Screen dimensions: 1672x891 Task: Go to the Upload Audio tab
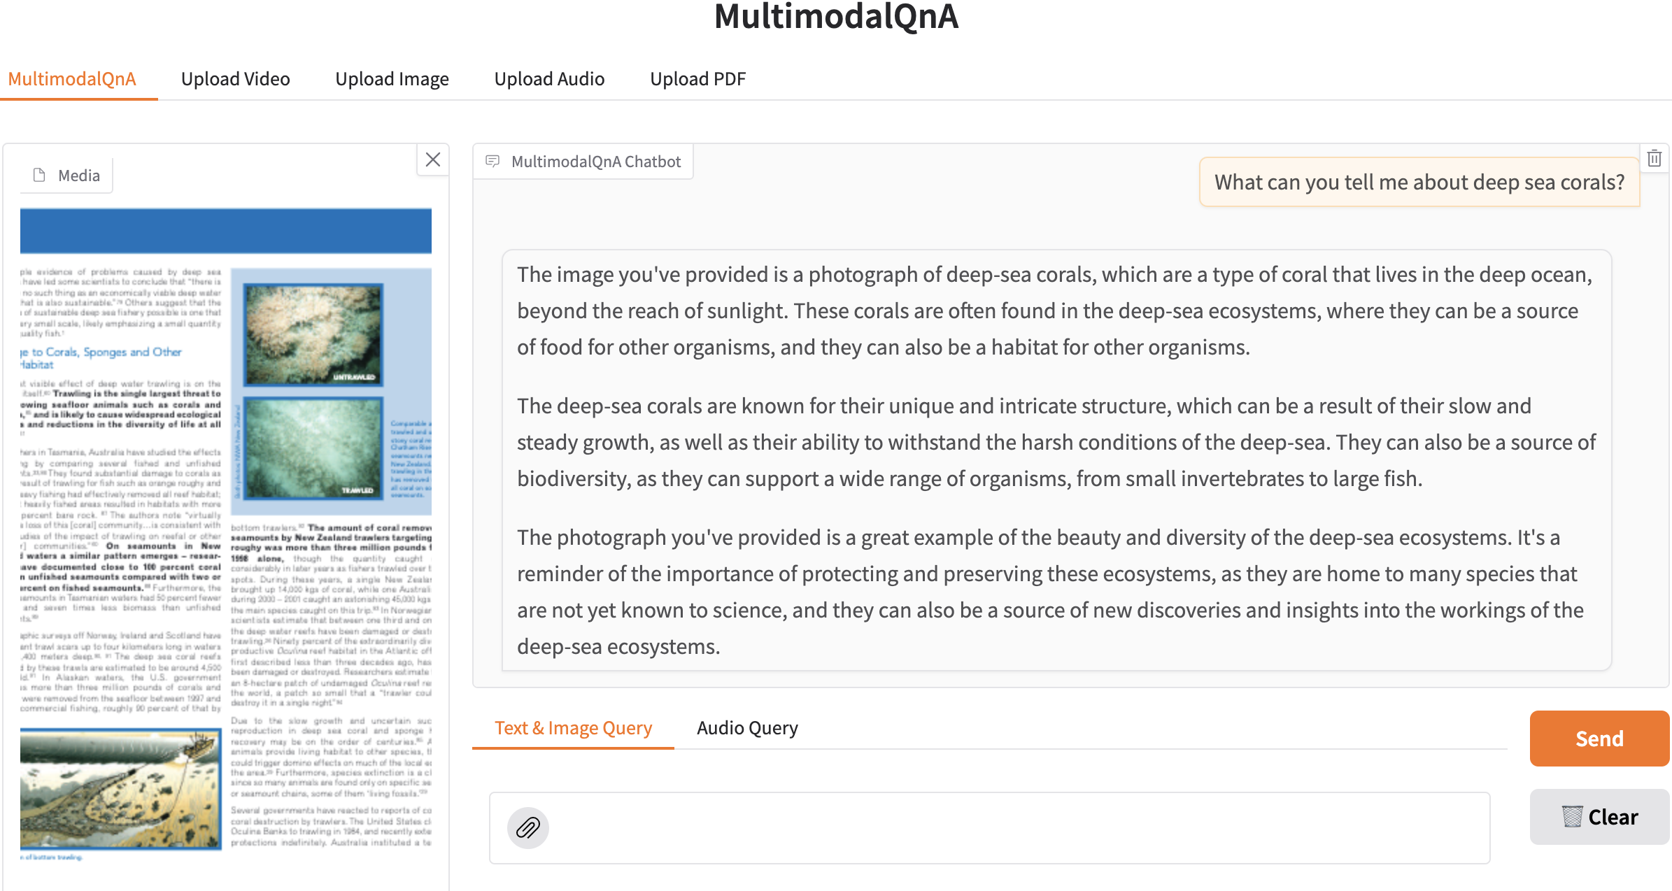pos(549,79)
